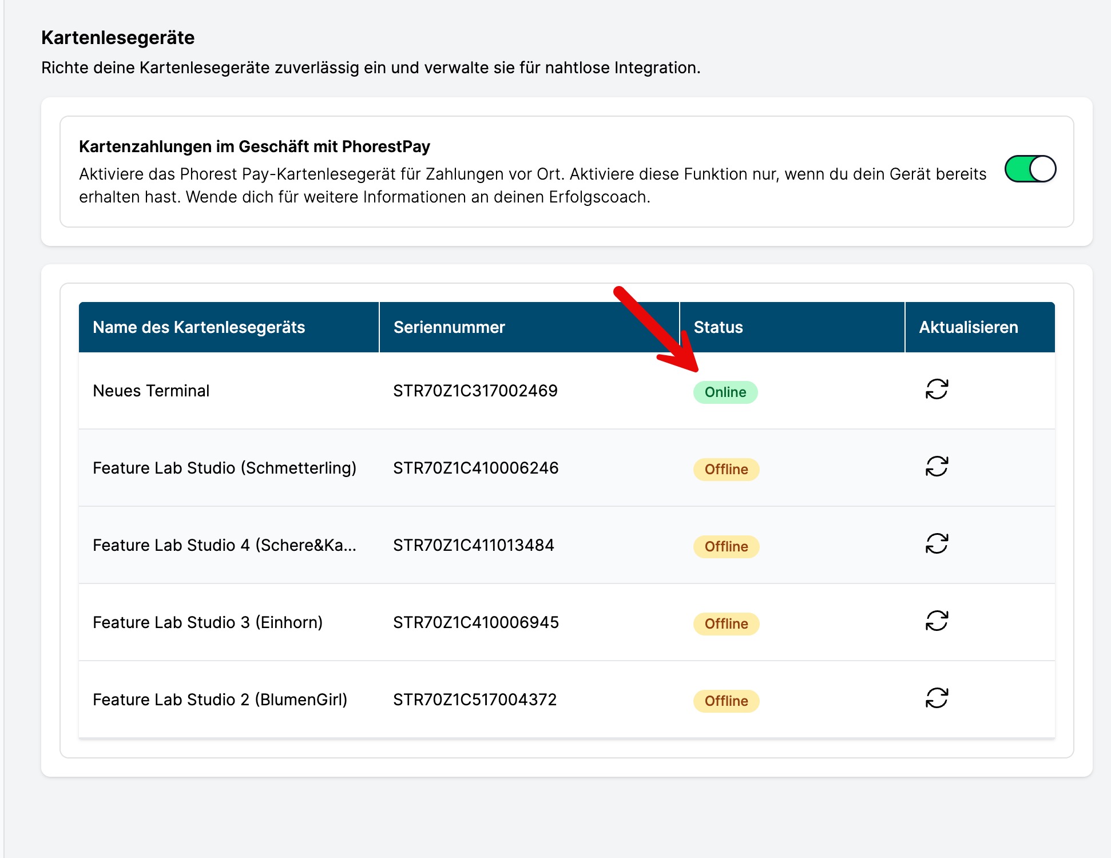The width and height of the screenshot is (1111, 858).
Task: Click the Offline badge for BlumenGirl reader
Action: point(726,701)
